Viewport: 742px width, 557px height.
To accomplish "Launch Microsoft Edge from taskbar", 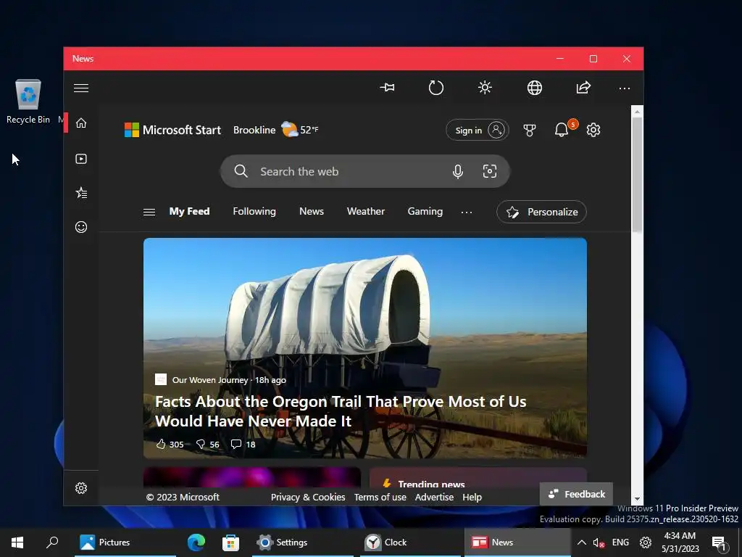I will pyautogui.click(x=196, y=542).
